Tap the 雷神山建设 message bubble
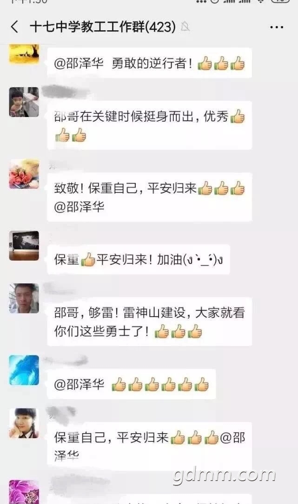298x504 pixels. coord(149,322)
